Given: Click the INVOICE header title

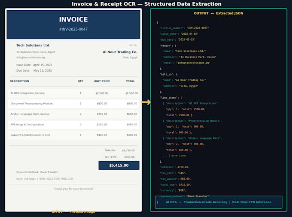Looking at the screenshot, I should pos(73,19).
